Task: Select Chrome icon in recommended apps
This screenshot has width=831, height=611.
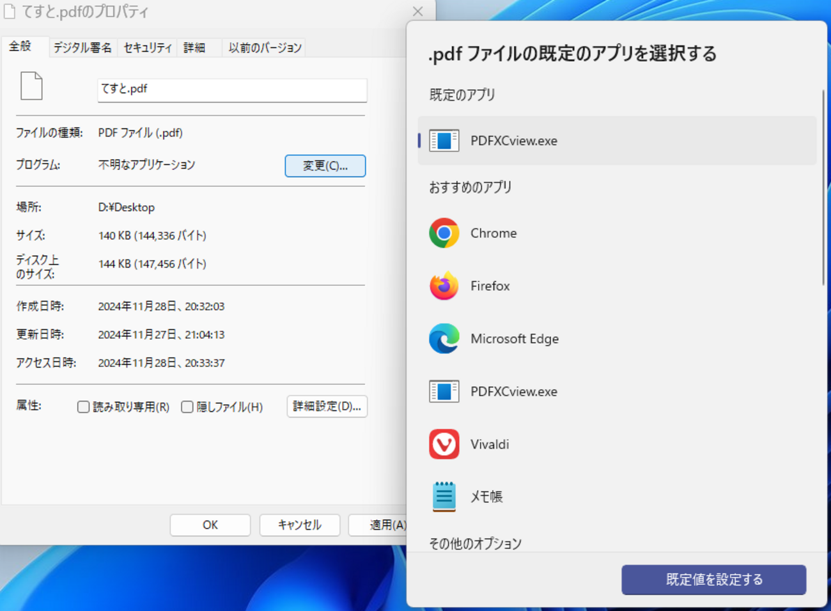Action: tap(444, 233)
